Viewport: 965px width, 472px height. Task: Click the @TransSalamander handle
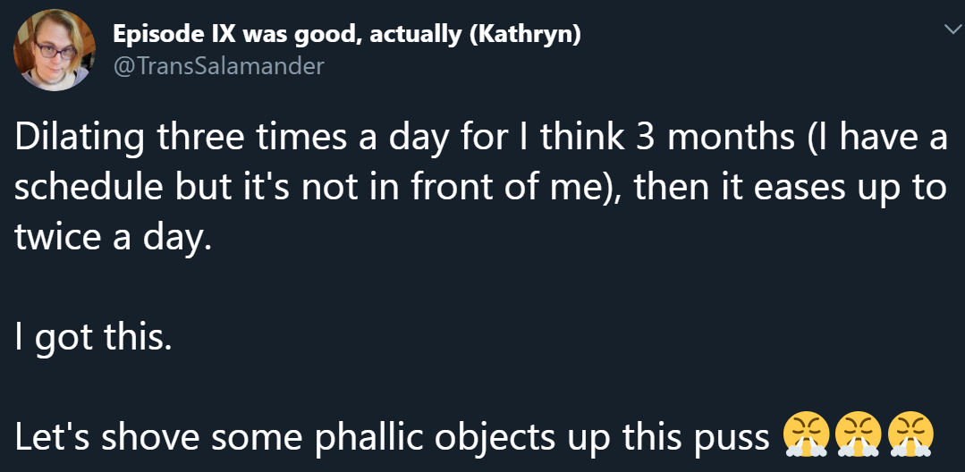(x=218, y=65)
